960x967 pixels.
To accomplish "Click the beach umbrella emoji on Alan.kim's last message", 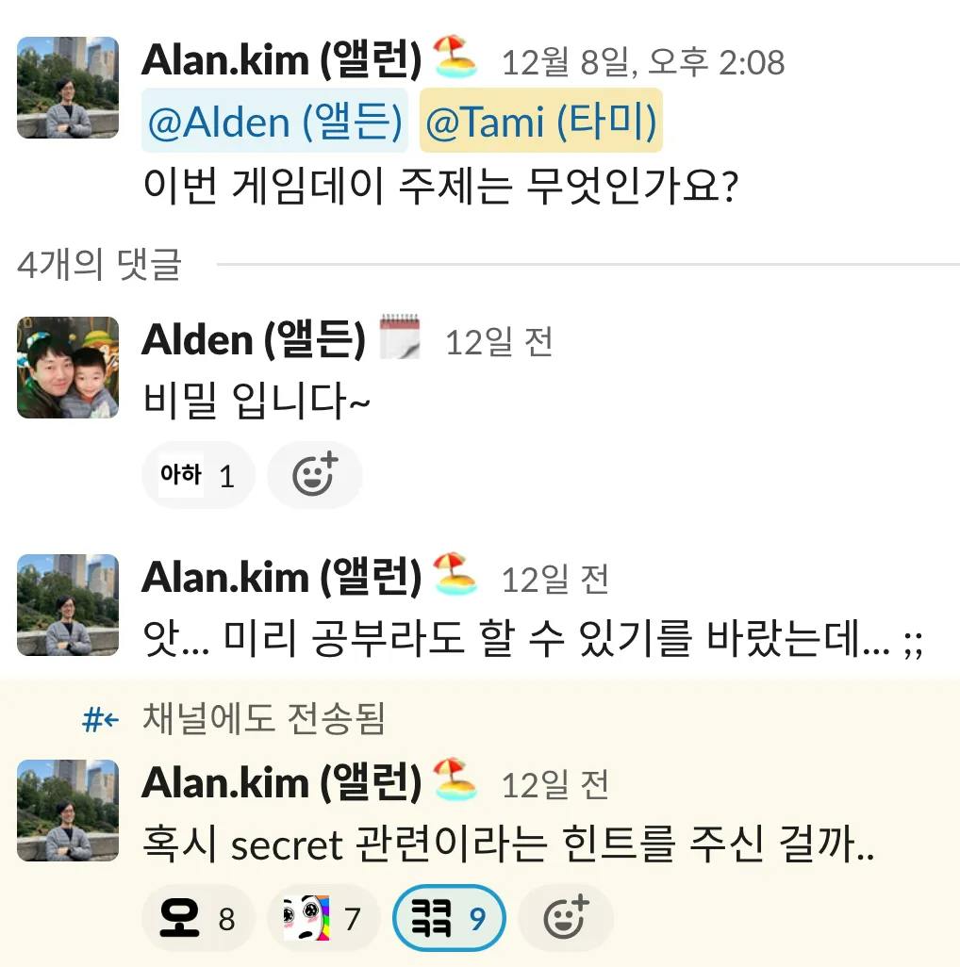I will [x=455, y=779].
